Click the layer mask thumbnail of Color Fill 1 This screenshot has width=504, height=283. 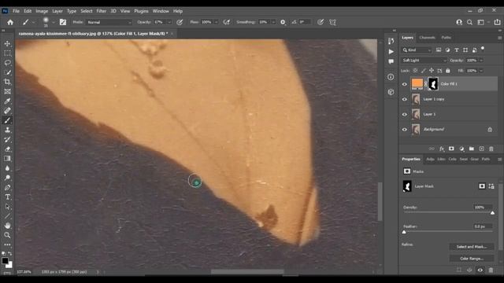pos(433,84)
